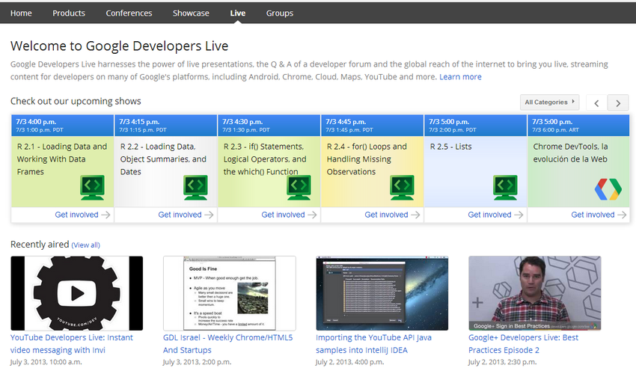Viewport: 636px width, 371px height.
Task: Switch to the Showcase tab
Action: (191, 13)
